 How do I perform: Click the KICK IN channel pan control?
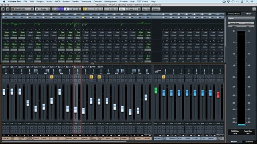6,71
